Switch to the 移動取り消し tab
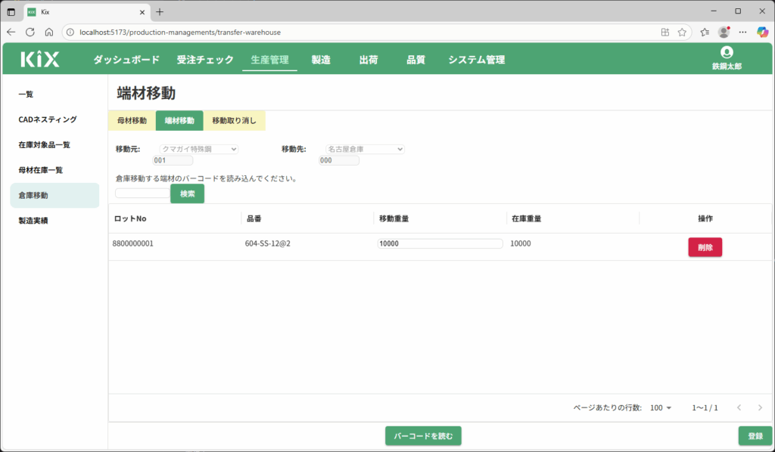The image size is (775, 452). [x=234, y=121]
